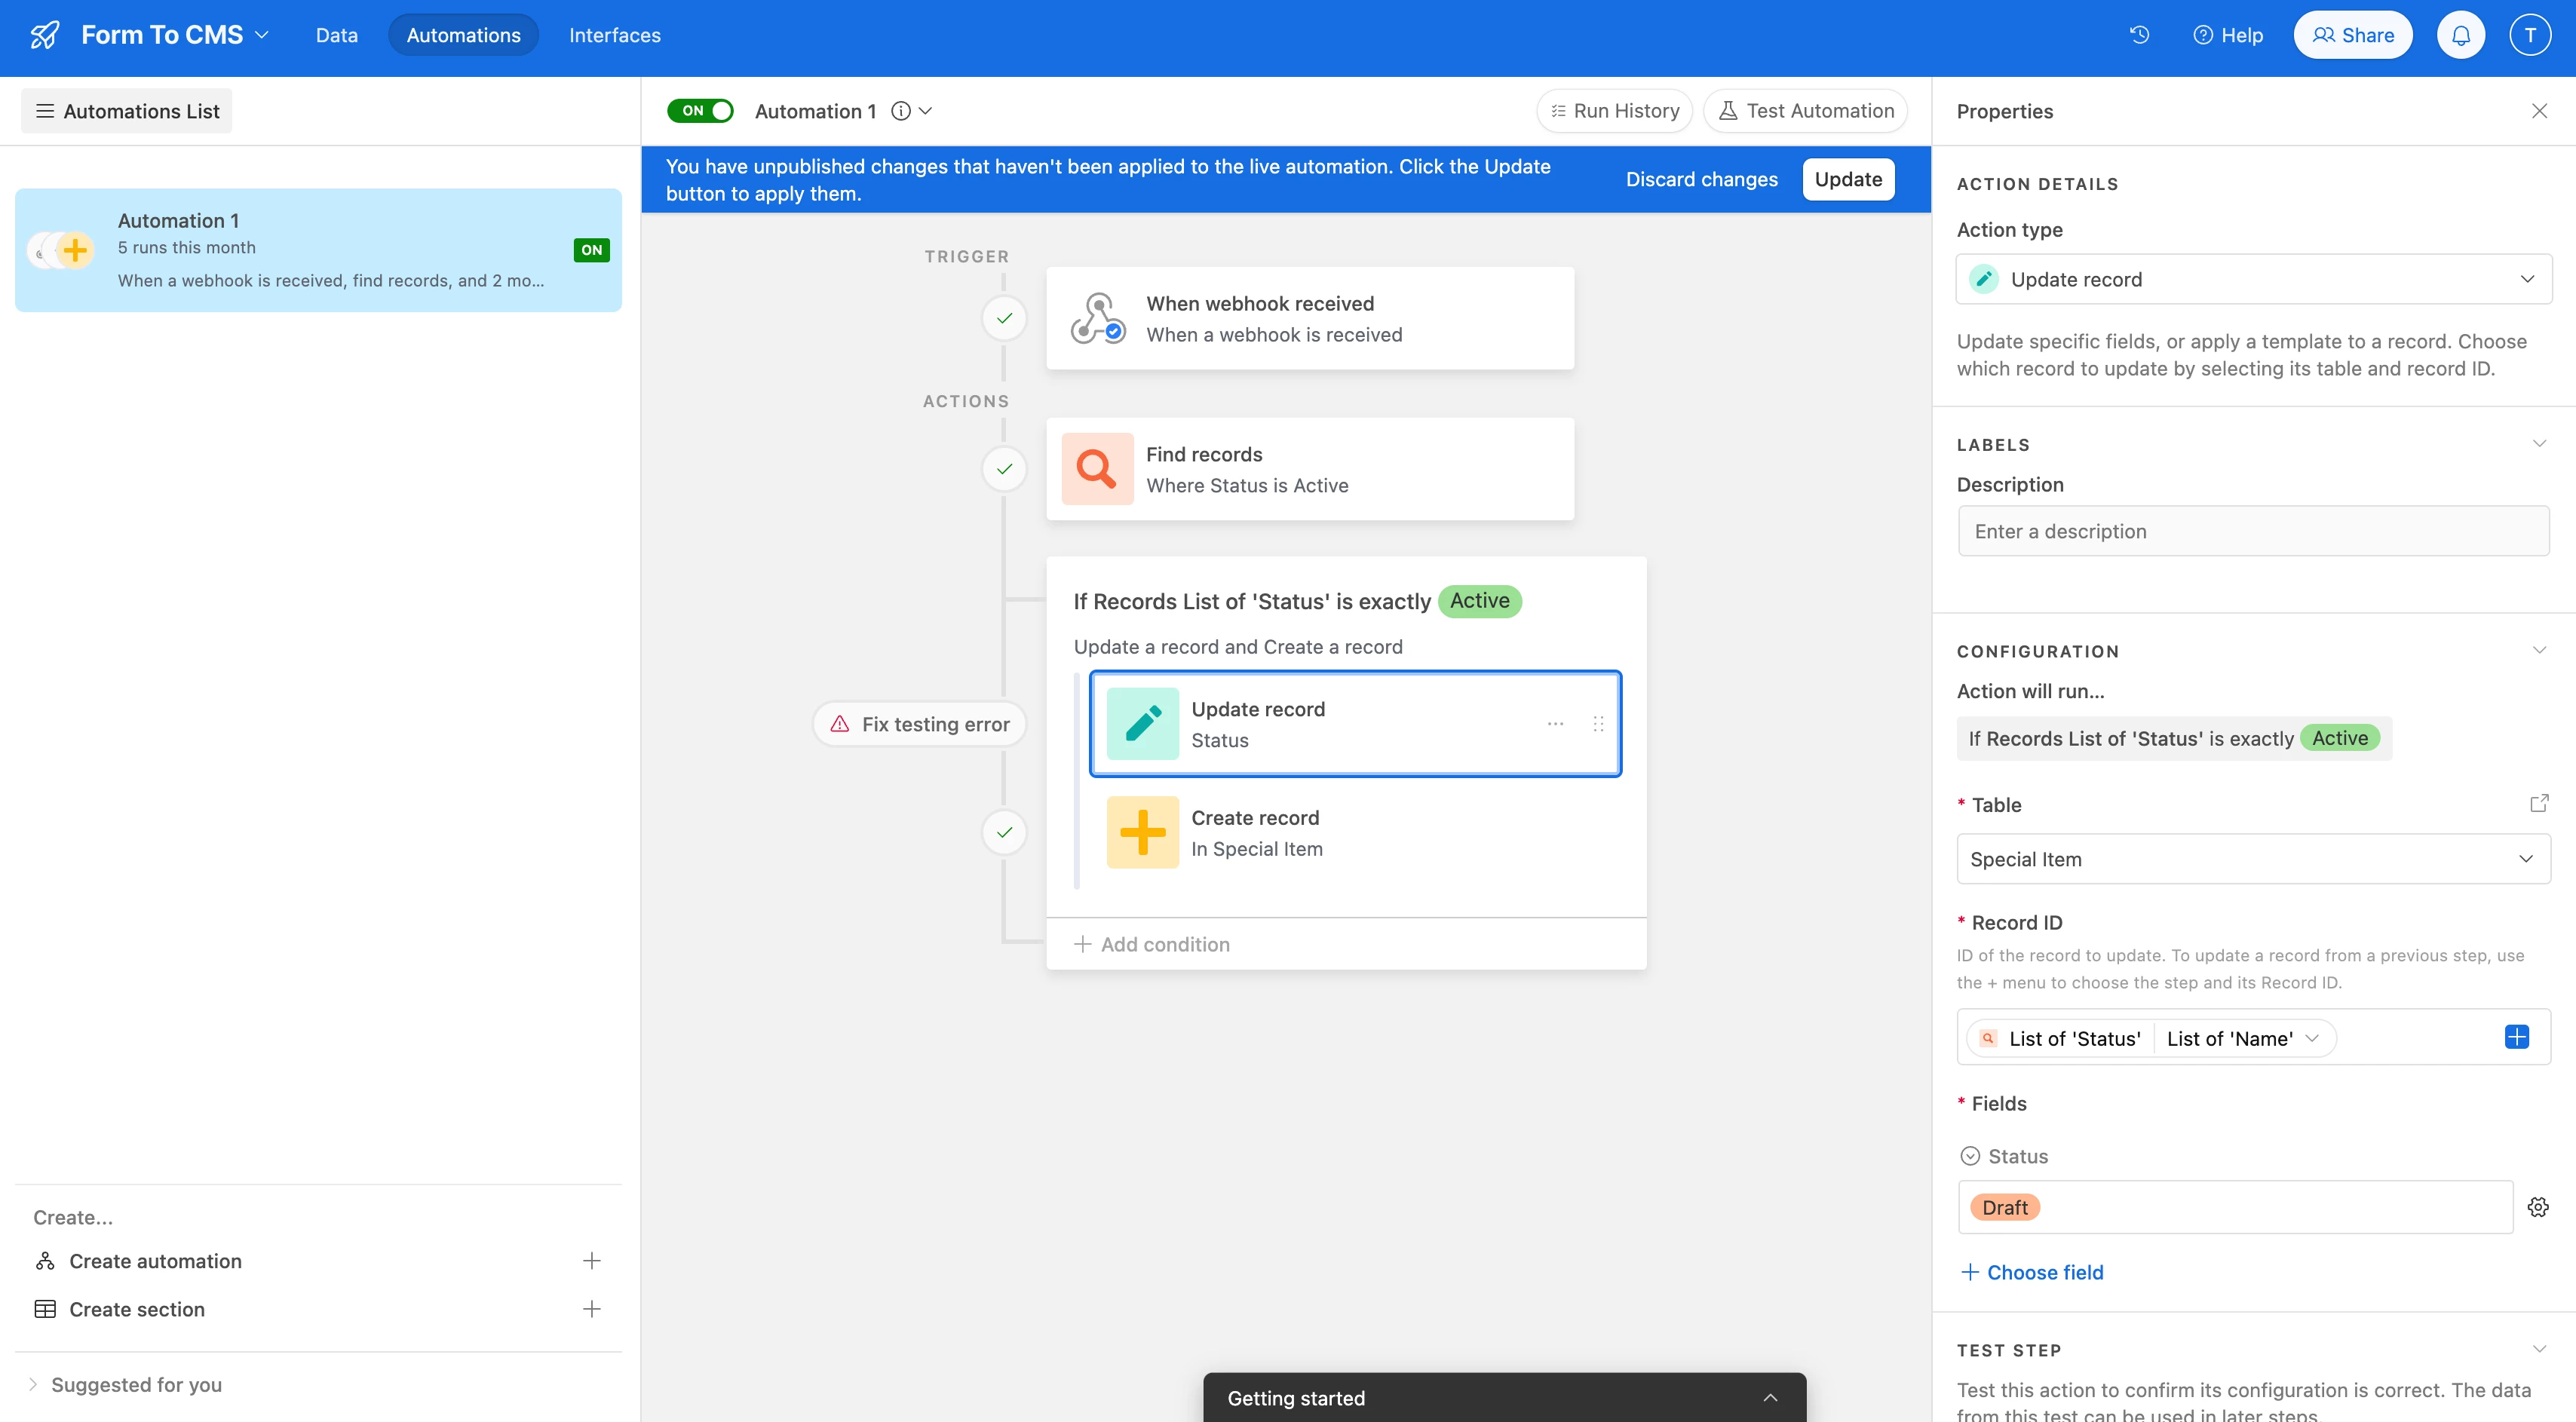Click the webhook trigger icon
2576x1422 pixels.
click(1097, 319)
